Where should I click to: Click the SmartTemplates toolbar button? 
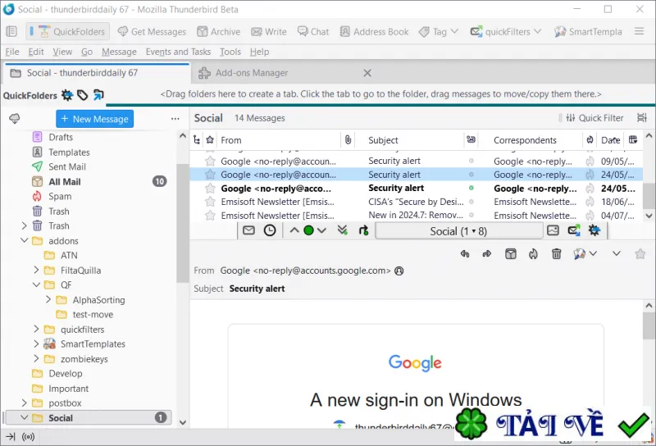(x=588, y=32)
